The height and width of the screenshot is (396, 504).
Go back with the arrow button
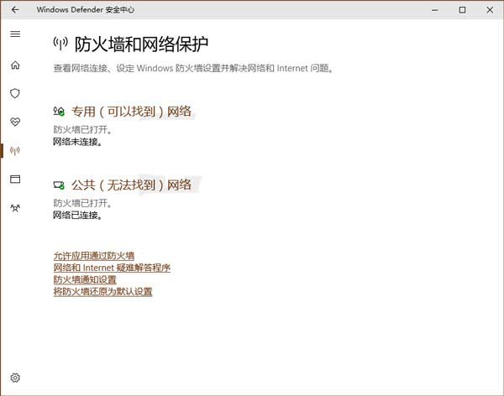(15, 9)
